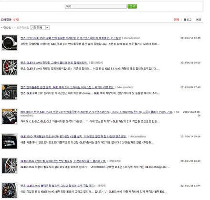Viewport: 210px width, 200px height.
Task: Open thumbnail for GLE 350D 이오나이져 post
Action: 10,141
